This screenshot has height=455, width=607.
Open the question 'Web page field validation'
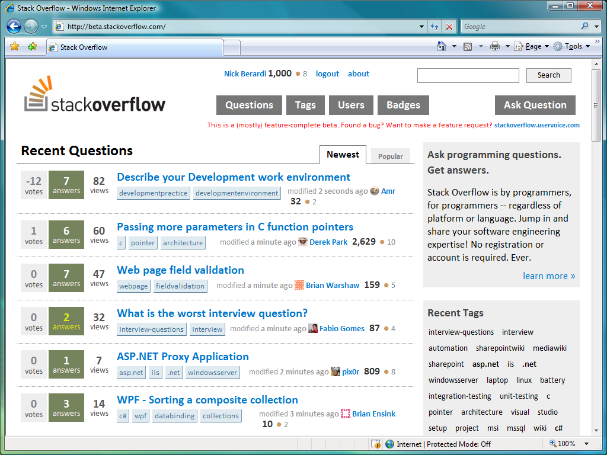tap(181, 270)
